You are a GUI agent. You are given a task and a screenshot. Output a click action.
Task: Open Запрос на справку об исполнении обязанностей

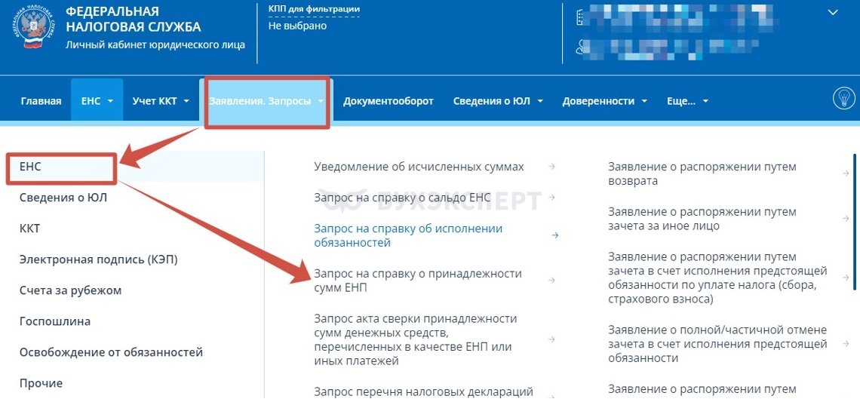click(x=408, y=235)
